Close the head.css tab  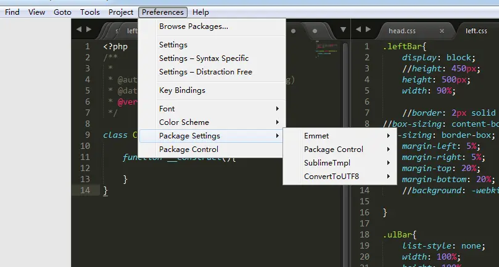pos(442,31)
